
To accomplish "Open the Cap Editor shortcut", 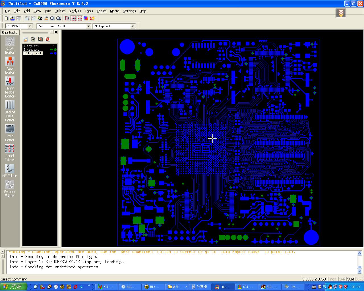I will tap(10, 65).
